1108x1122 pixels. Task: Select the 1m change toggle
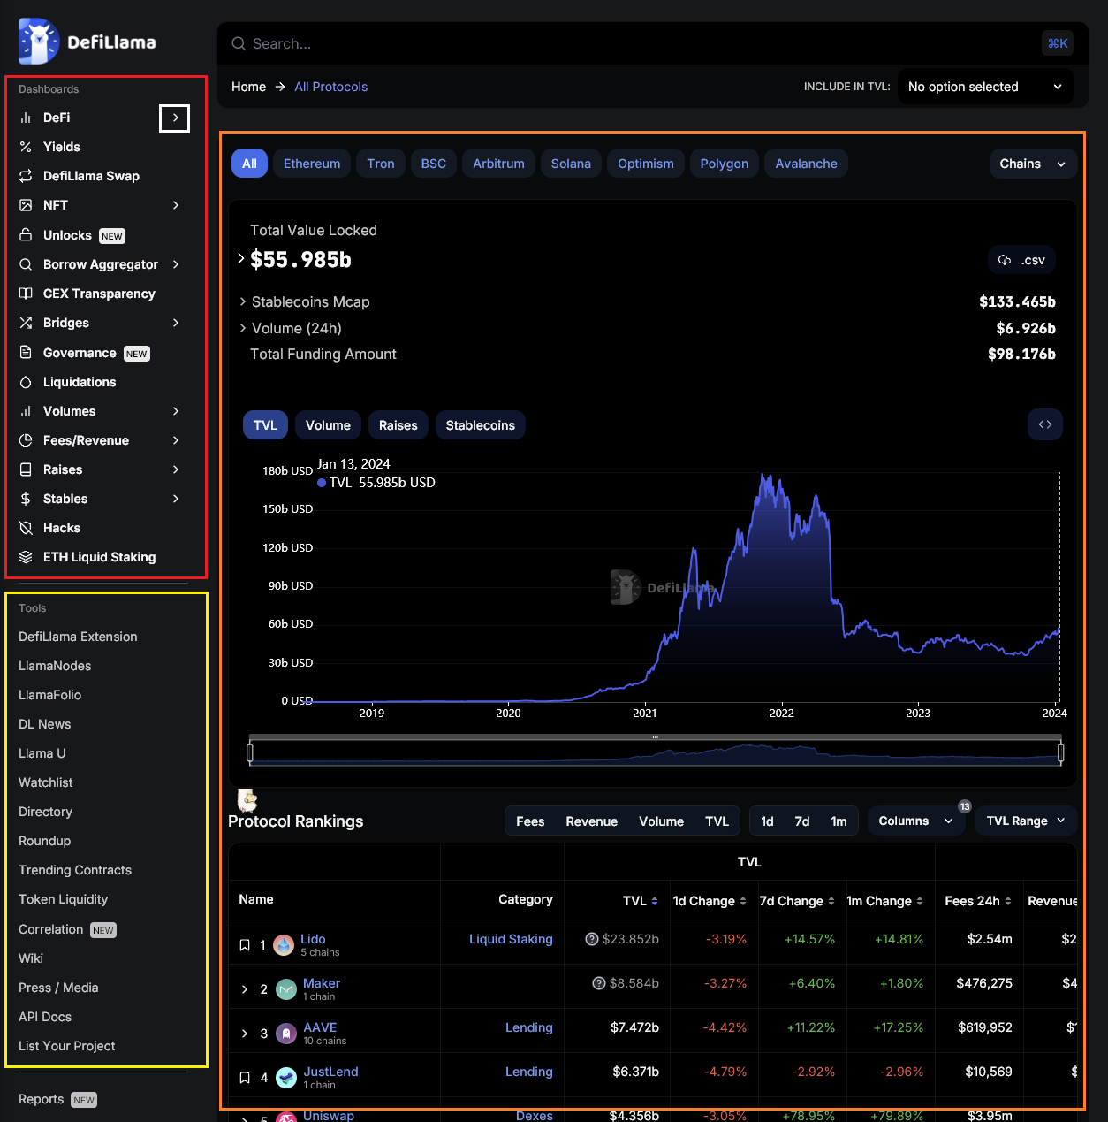(x=839, y=821)
